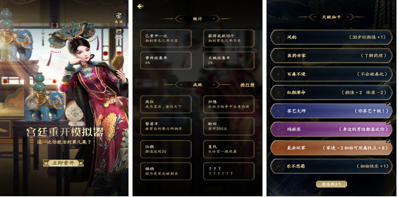Select the 天赋收集率 statistics card
Image resolution: width=399 pixels, height=197 pixels.
[229, 60]
